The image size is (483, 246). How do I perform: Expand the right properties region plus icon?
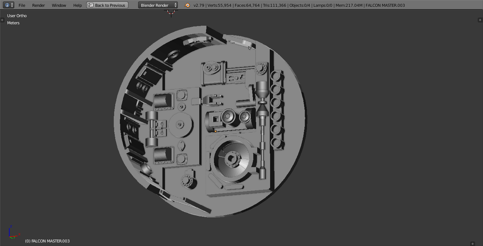point(480,20)
